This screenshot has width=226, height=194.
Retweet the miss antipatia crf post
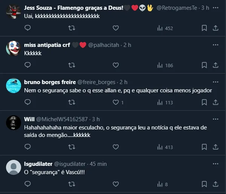coord(72,65)
